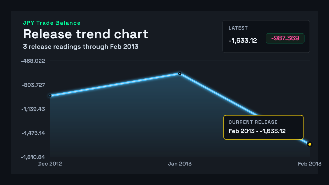This screenshot has height=185, width=329.
Task: Click the yellow Feb 2013 data point
Action: pos(310,144)
